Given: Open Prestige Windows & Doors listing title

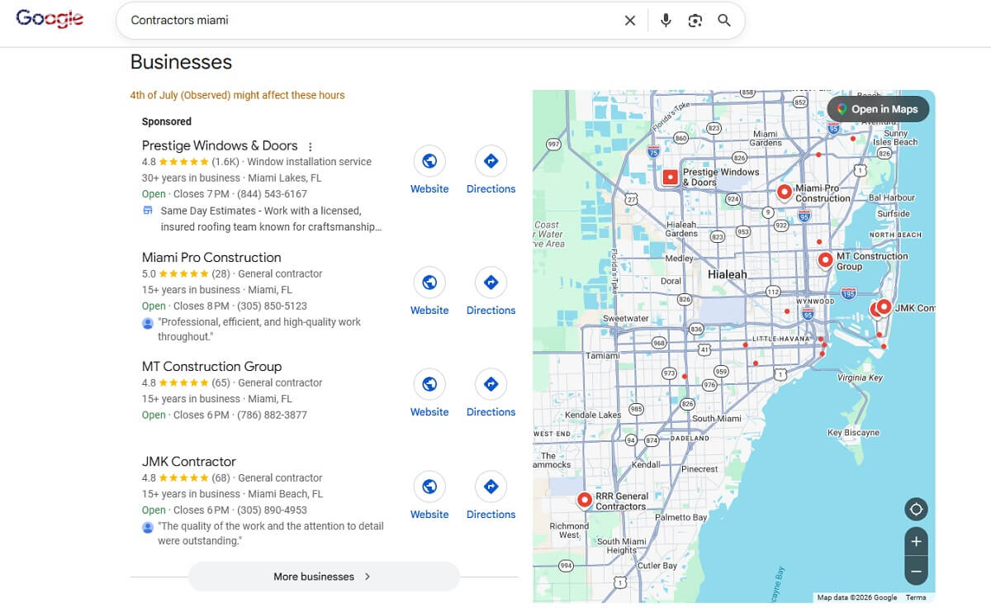Looking at the screenshot, I should (220, 145).
